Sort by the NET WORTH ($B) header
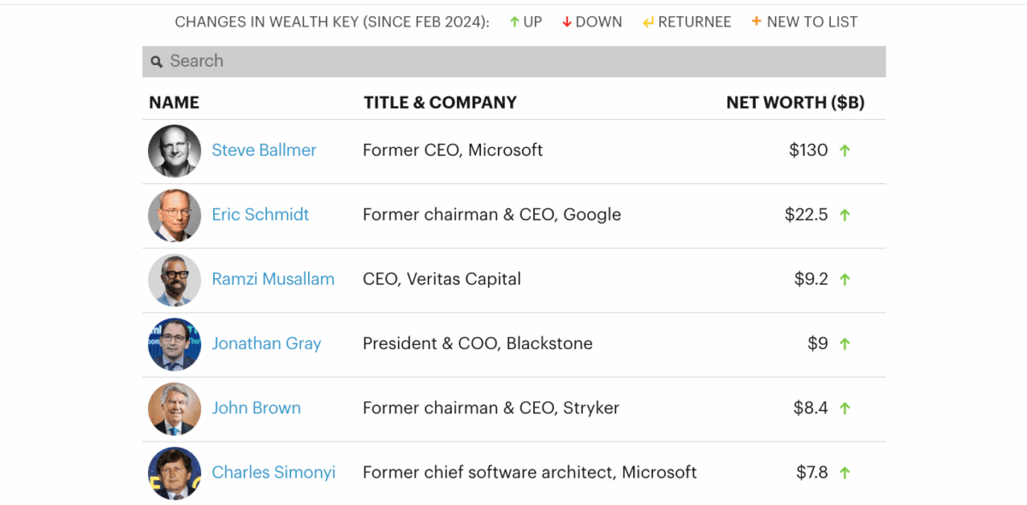Image resolution: width=1027 pixels, height=505 pixels. 795,103
